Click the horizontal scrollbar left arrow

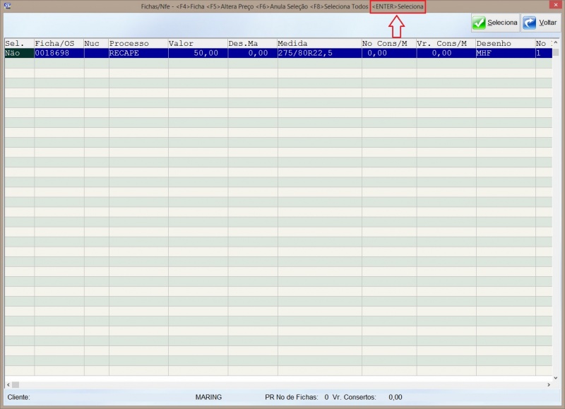8,384
